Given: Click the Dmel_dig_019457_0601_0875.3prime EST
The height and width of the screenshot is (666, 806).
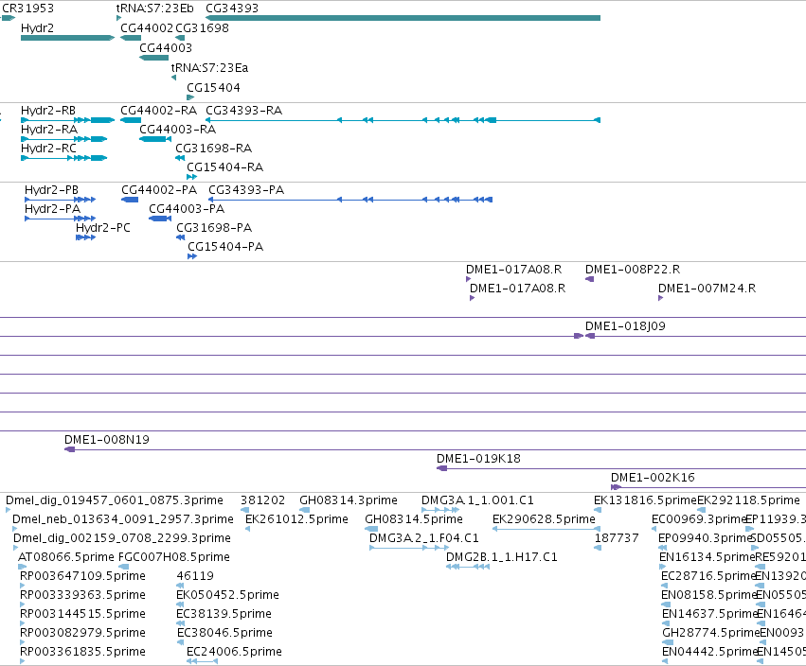Looking at the screenshot, I should (9, 510).
